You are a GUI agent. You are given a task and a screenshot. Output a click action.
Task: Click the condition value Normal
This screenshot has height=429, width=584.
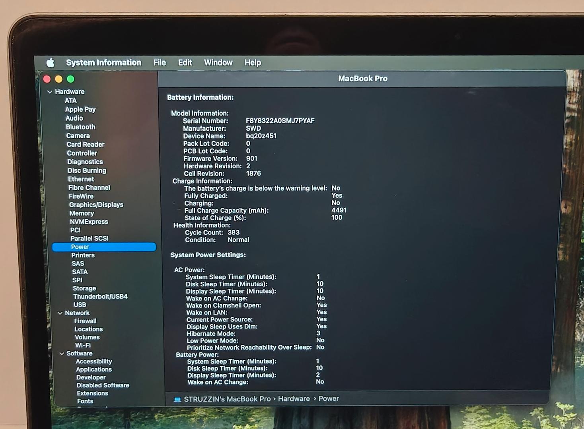(238, 240)
